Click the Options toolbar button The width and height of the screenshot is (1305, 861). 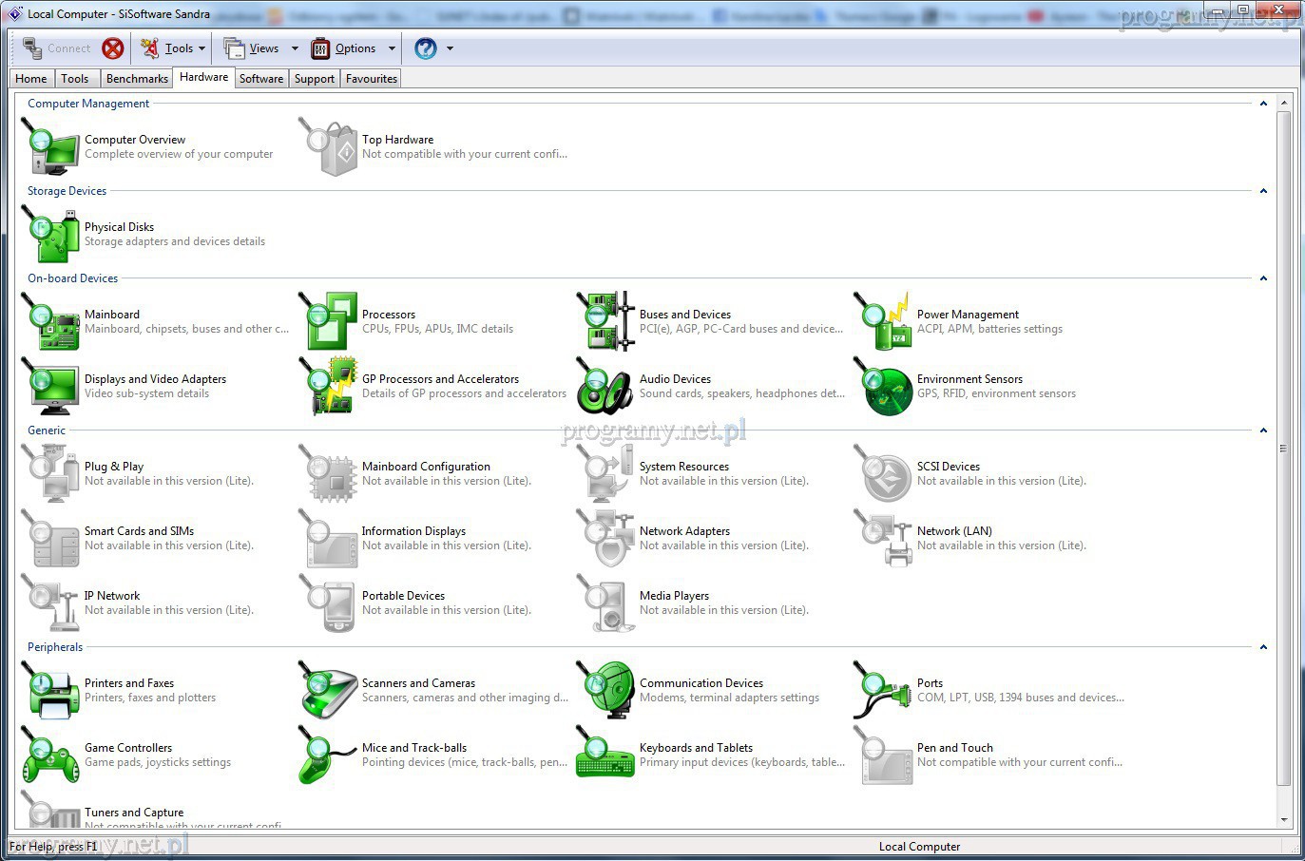[x=345, y=48]
